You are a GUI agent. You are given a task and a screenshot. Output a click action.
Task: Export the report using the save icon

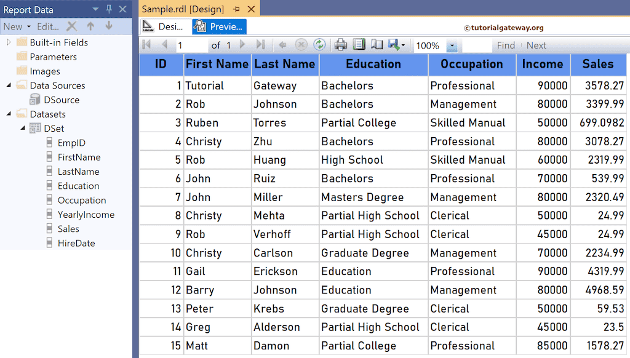391,45
